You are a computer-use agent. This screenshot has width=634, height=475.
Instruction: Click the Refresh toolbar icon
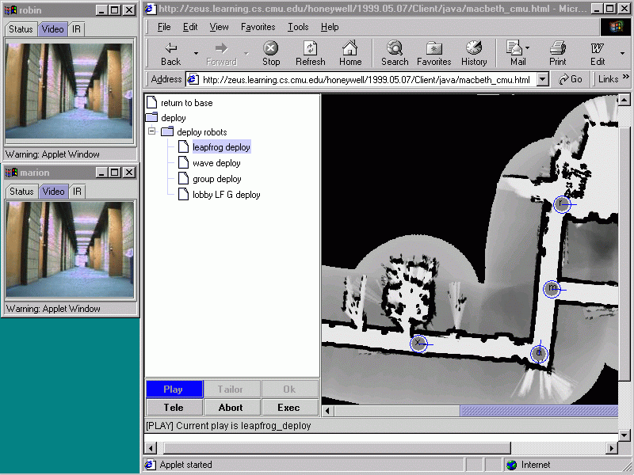tap(310, 49)
